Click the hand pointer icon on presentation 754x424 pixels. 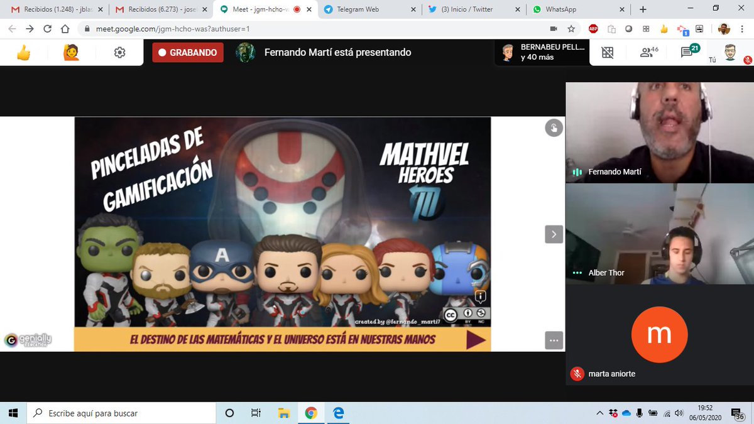[554, 128]
